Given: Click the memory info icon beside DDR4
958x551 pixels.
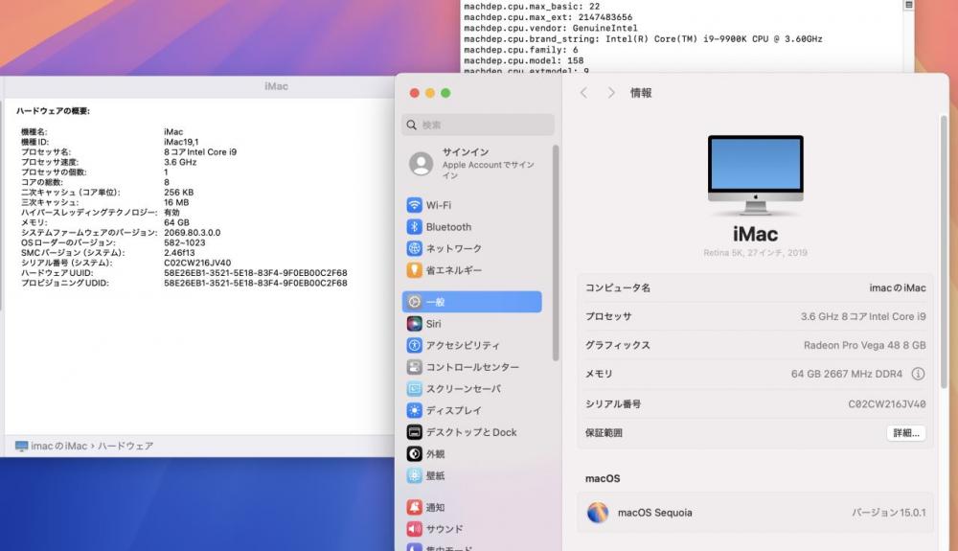Looking at the screenshot, I should pos(918,374).
